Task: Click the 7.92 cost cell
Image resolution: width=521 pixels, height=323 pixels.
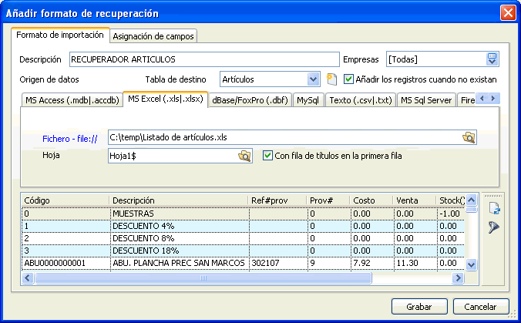Action: pos(372,263)
